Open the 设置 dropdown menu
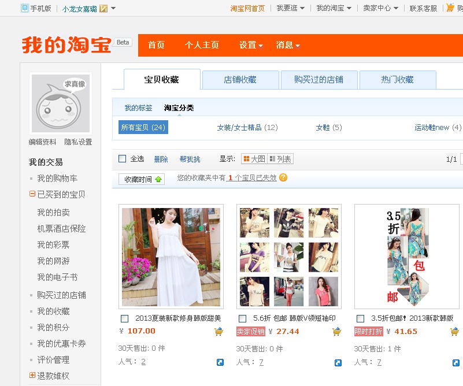The image size is (463, 386). click(250, 44)
